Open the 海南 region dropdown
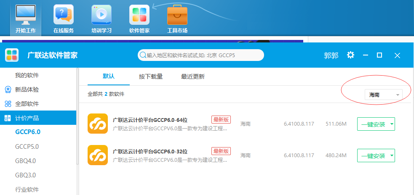This screenshot has width=414, height=195. [383, 95]
